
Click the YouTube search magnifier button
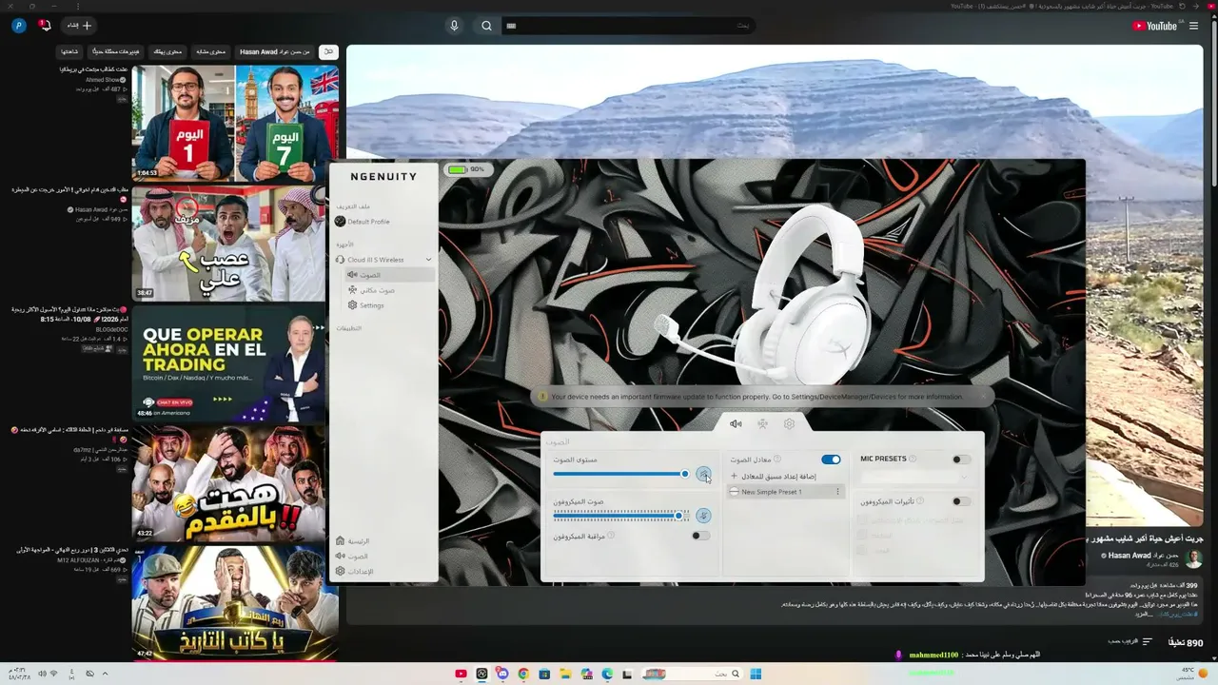(486, 26)
